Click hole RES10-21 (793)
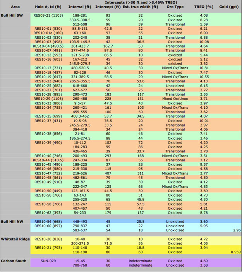The width and height of the screenshot is (242, 272). coord(48,248)
